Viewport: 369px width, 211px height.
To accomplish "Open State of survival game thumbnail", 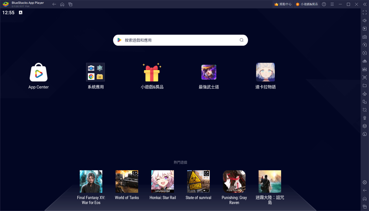I will (198, 181).
